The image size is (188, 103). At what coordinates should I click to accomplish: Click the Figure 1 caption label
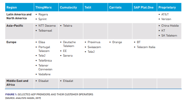click(x=11, y=94)
